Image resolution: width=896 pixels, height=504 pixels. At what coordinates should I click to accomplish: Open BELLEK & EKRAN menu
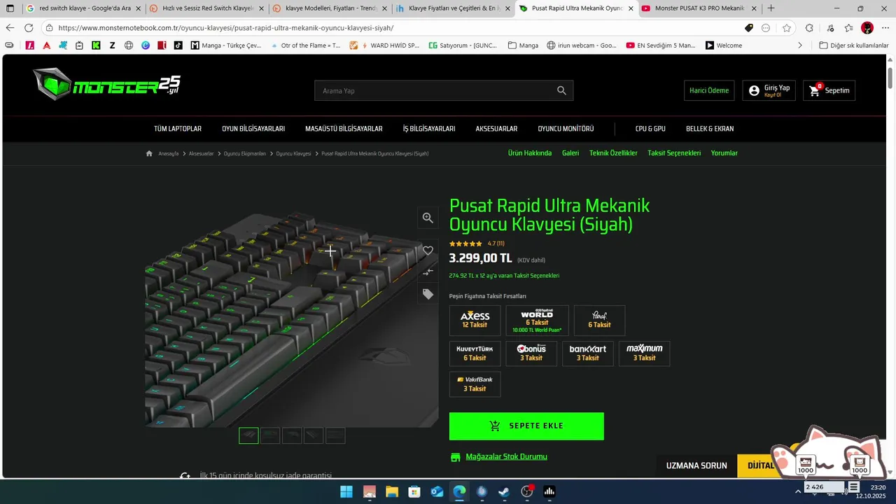coord(710,129)
